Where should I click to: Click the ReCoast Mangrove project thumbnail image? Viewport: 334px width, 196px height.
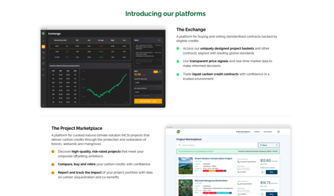click(185, 188)
